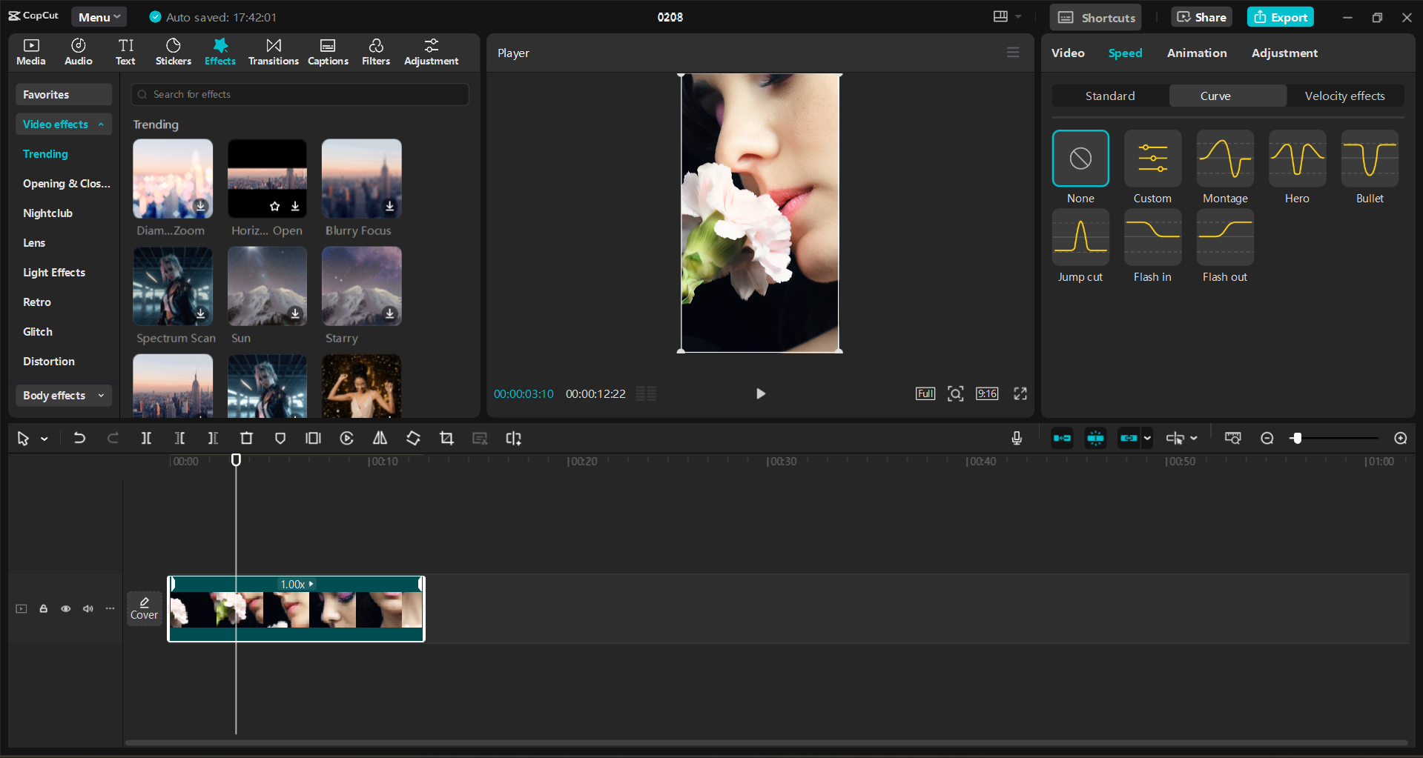This screenshot has height=758, width=1423.
Task: Open the preview axis dropdown arrow
Action: (x=1194, y=439)
